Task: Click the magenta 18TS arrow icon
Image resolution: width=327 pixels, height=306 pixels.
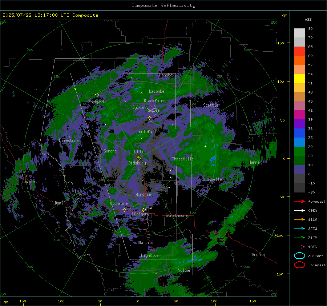Action: [x=299, y=247]
